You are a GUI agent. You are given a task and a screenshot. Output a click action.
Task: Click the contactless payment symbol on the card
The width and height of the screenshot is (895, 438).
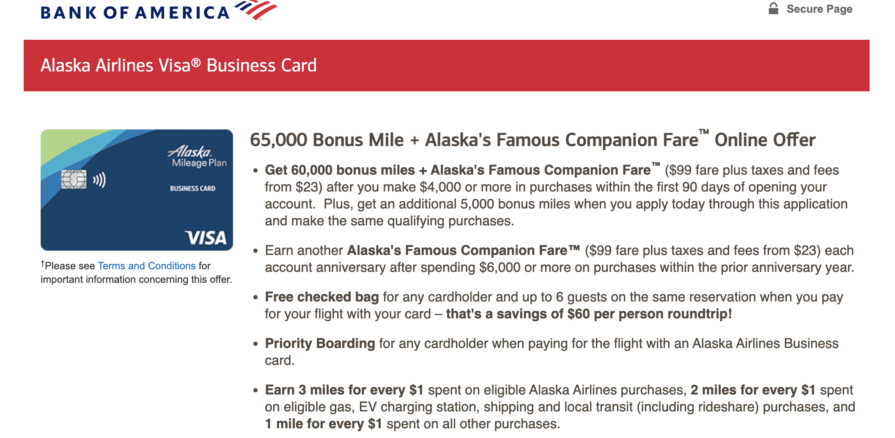click(99, 180)
